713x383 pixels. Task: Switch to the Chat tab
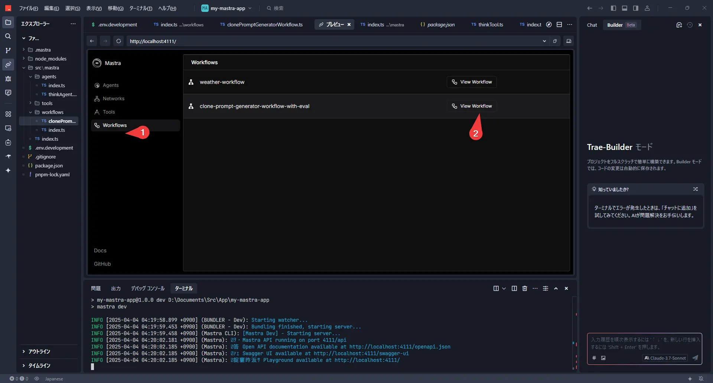coord(592,25)
